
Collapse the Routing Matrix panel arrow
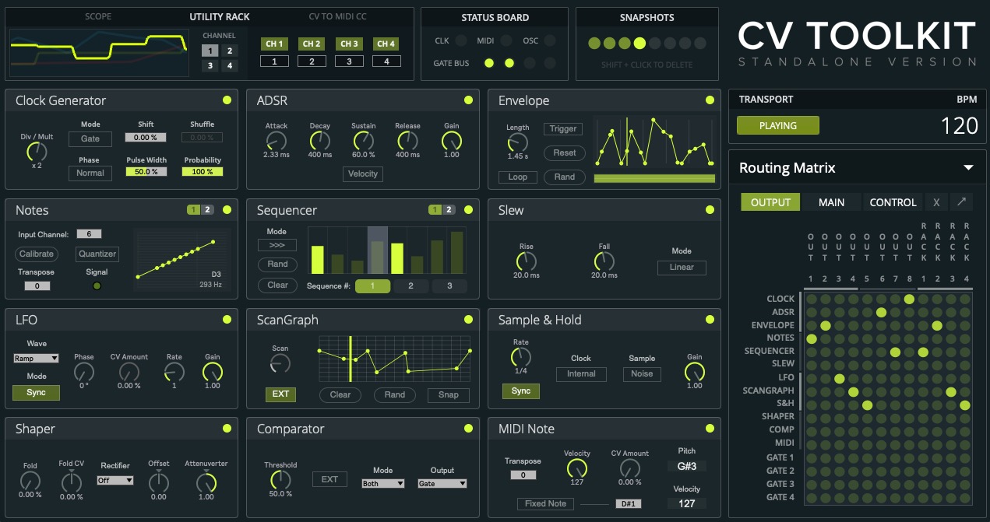click(x=968, y=167)
